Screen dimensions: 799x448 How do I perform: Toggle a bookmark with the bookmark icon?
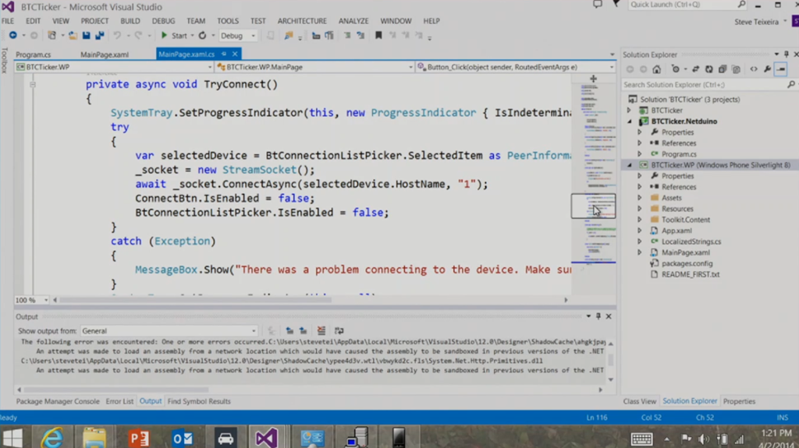tap(378, 35)
